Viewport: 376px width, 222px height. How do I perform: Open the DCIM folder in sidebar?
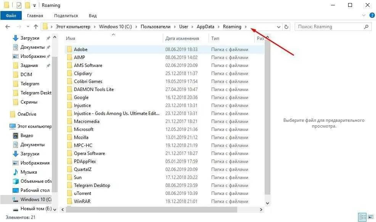tap(26, 75)
